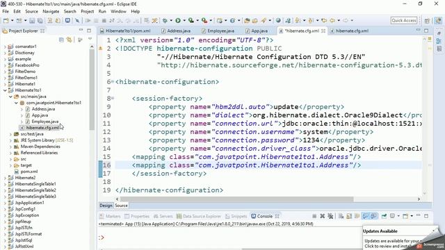Click the Coverage run icon
The image size is (445, 250).
point(191,20)
